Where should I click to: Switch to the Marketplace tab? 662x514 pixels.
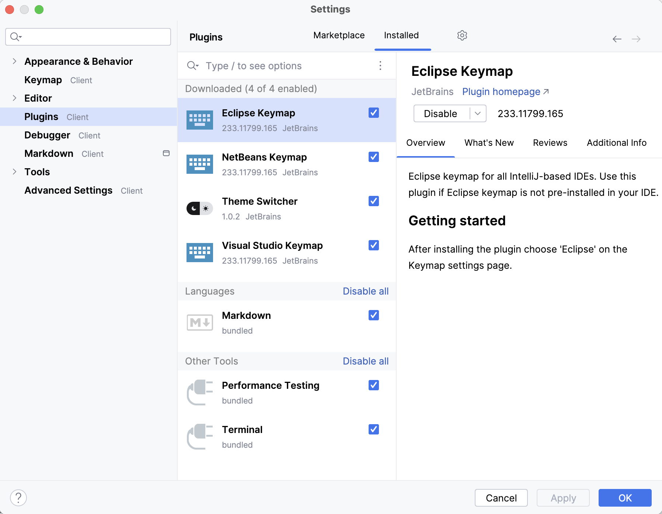pos(339,35)
